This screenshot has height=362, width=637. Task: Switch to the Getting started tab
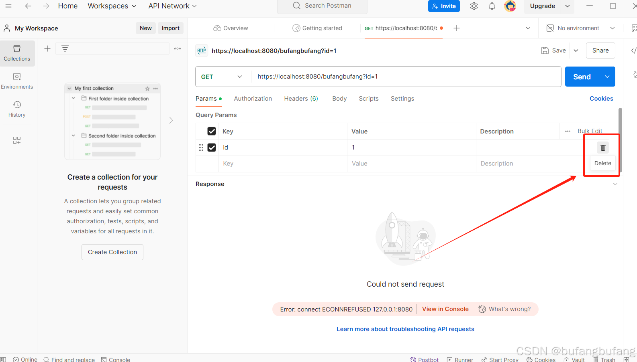click(x=317, y=28)
